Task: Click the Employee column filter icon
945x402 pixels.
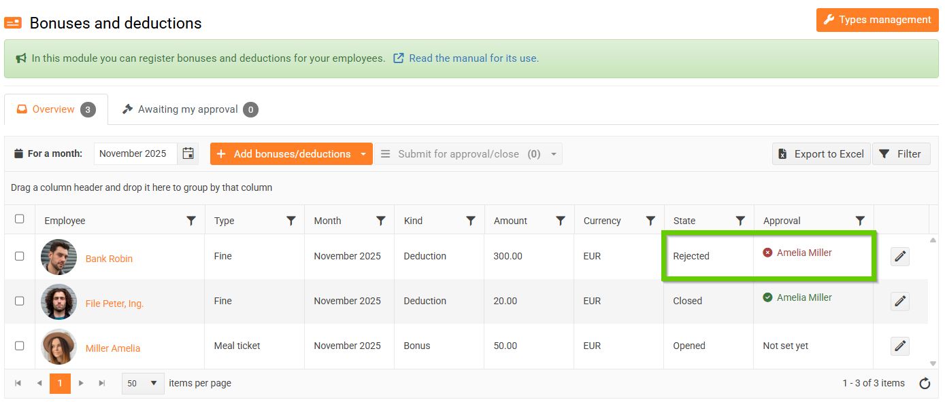Action: coord(191,221)
